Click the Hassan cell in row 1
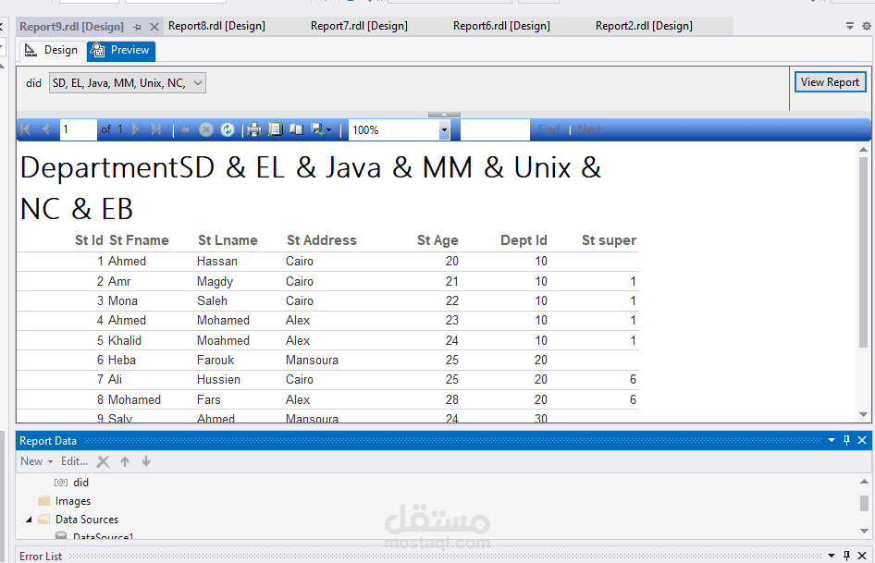Screen dimensions: 875x563 tap(217, 261)
